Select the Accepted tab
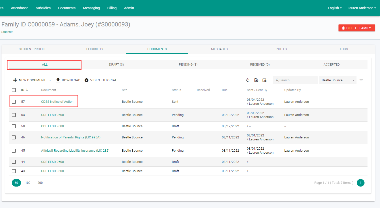The image size is (380, 208). [331, 65]
